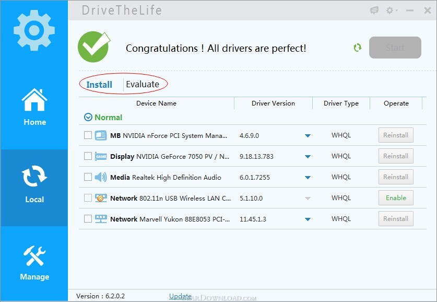Screen dimensions: 437x302
Task: Click the congratulations status message
Action: pyautogui.click(x=216, y=48)
